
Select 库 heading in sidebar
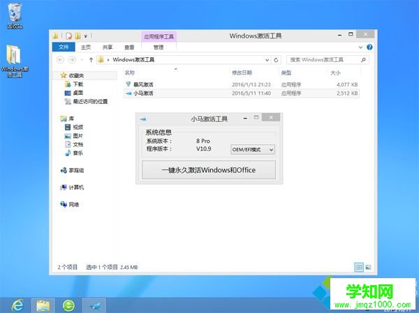click(67, 119)
